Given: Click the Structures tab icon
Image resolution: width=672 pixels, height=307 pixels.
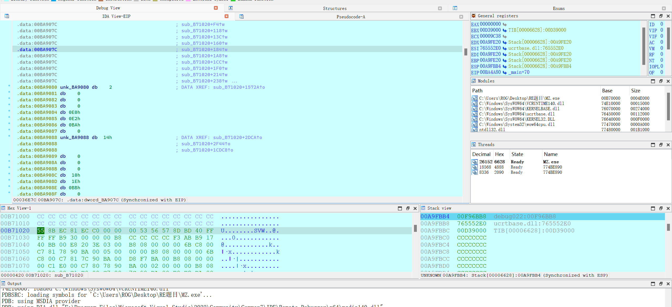Looking at the screenshot, I should [x=230, y=8].
